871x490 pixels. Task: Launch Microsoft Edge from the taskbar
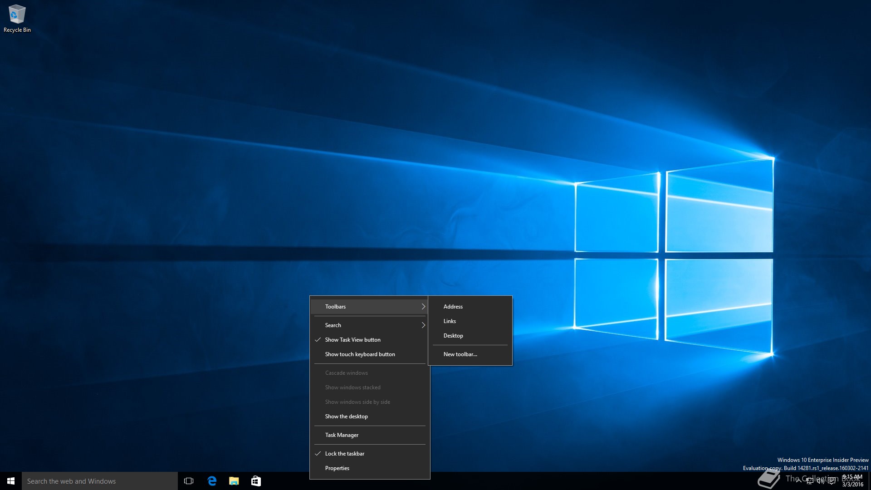(212, 481)
